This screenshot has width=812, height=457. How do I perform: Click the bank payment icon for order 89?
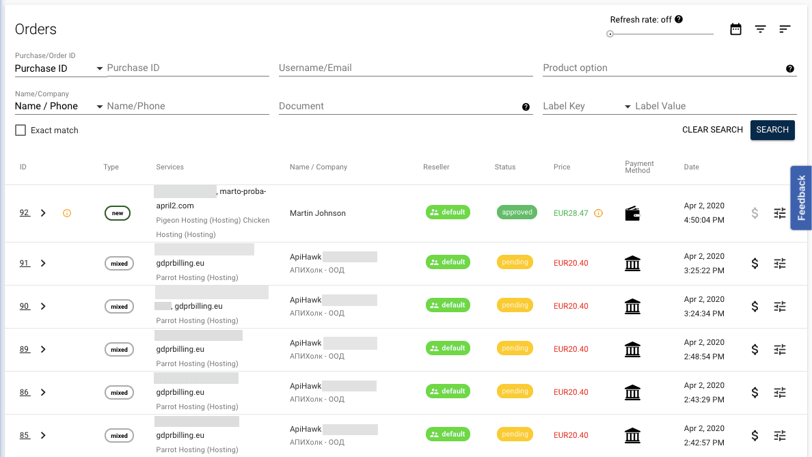click(632, 350)
